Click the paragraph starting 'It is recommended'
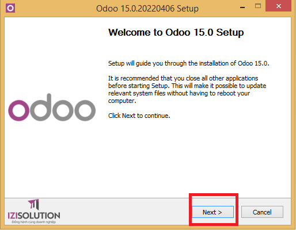296x230 pixels. coord(187,90)
